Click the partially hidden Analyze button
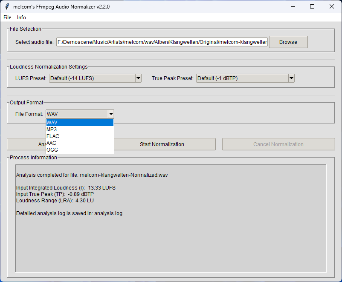This screenshot has height=282, width=342. click(26, 144)
